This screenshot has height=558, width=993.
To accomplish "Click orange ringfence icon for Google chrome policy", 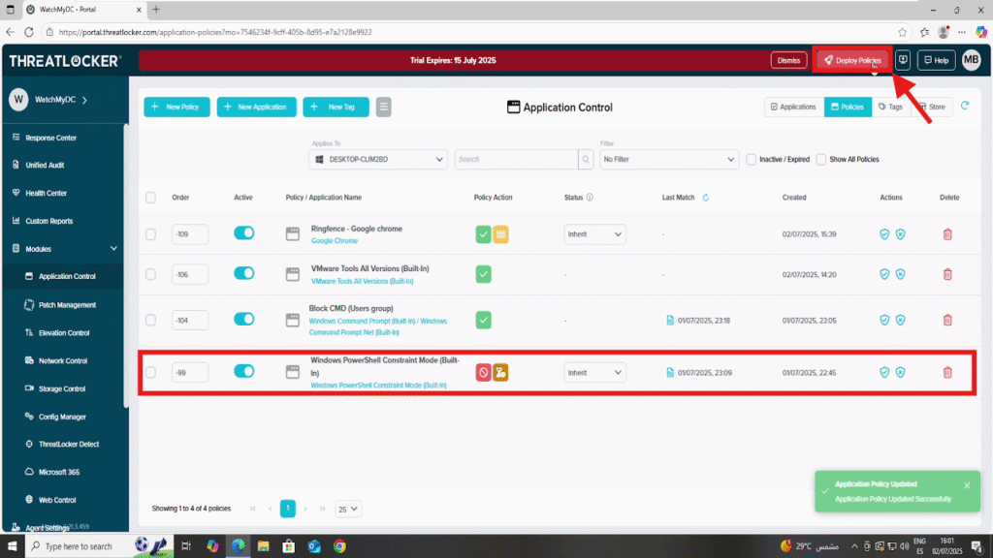I will tap(501, 234).
